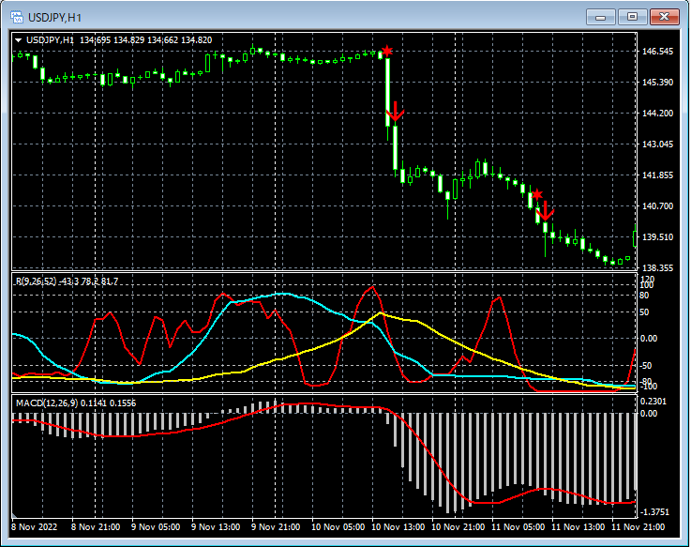The height and width of the screenshot is (547, 691).
Task: Click the 138.355 price axis label
Action: [657, 268]
